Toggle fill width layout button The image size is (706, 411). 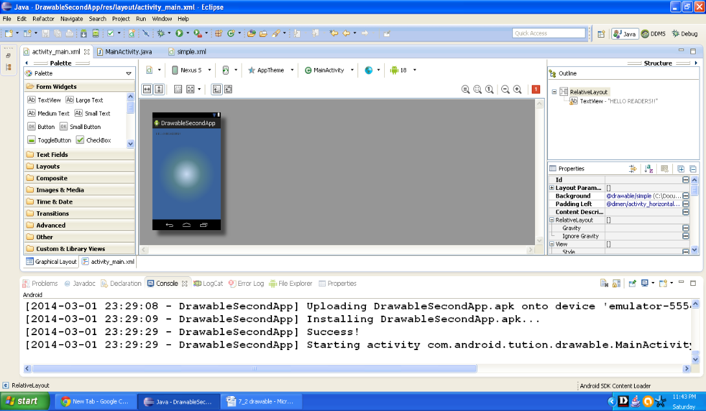click(x=147, y=89)
